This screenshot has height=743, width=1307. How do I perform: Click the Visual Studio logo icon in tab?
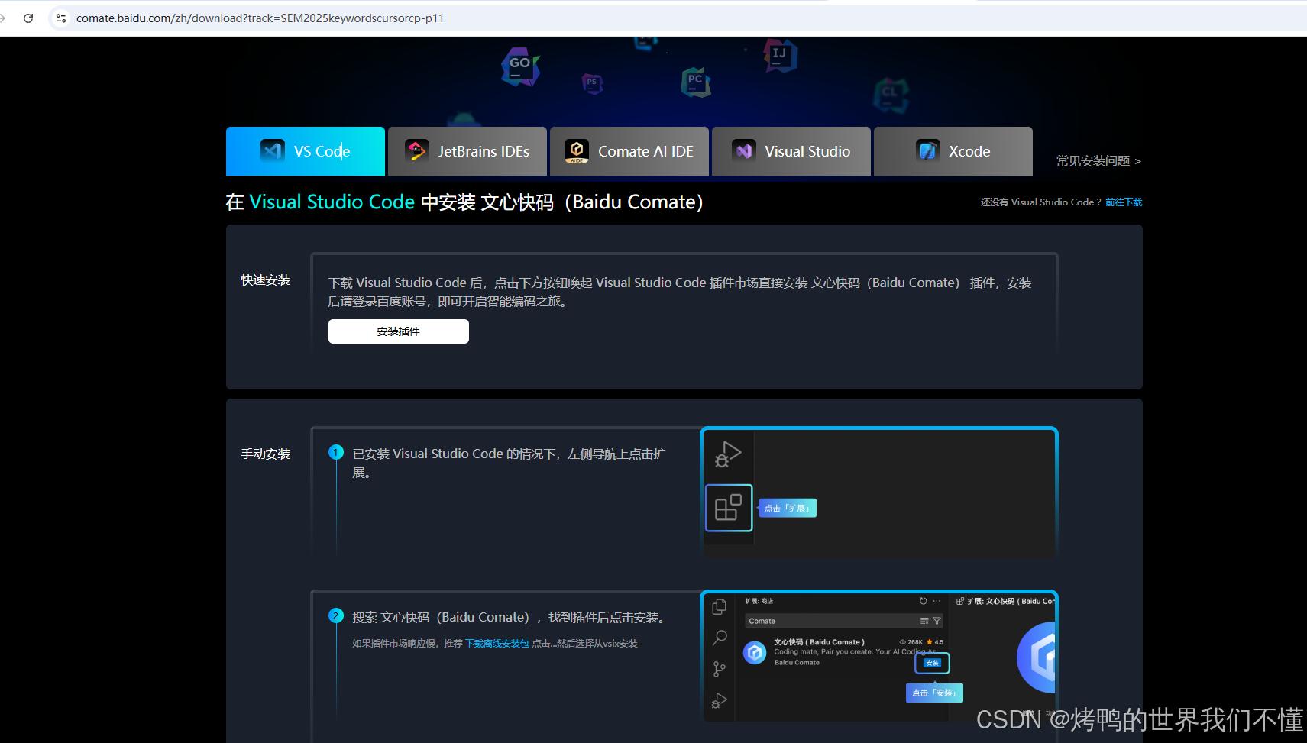click(744, 151)
